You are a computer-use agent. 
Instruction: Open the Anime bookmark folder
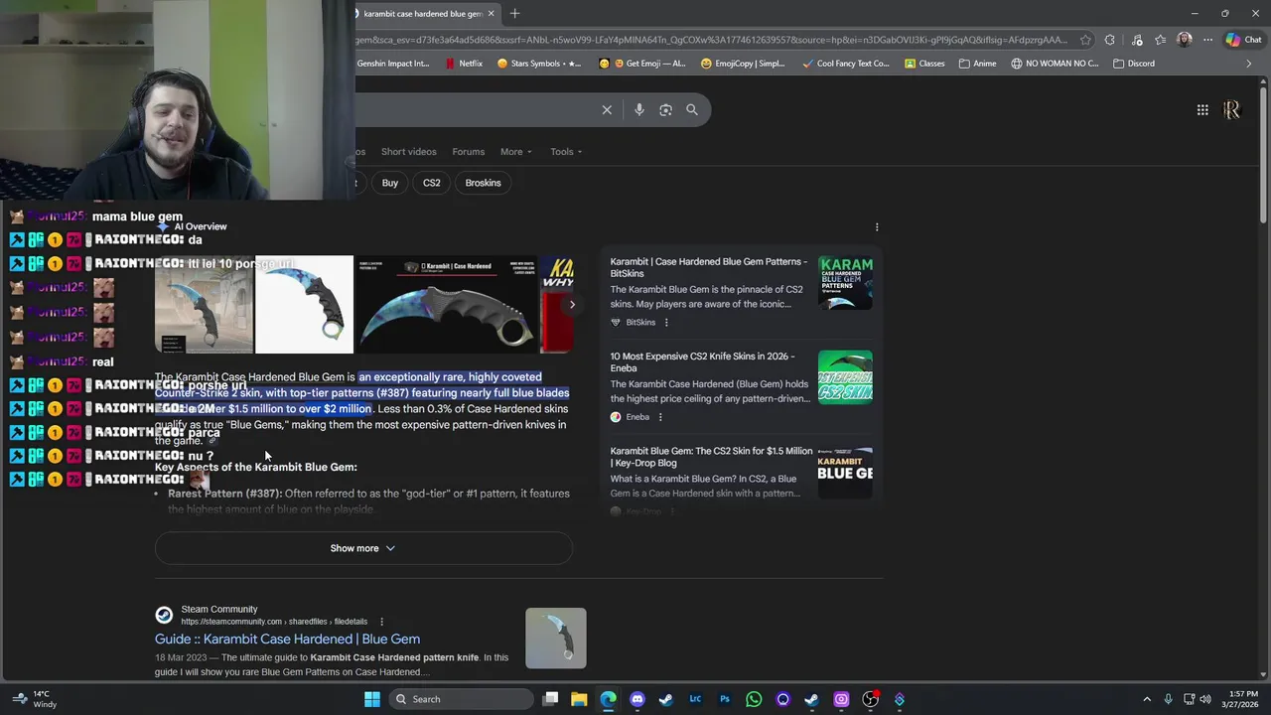(x=978, y=64)
